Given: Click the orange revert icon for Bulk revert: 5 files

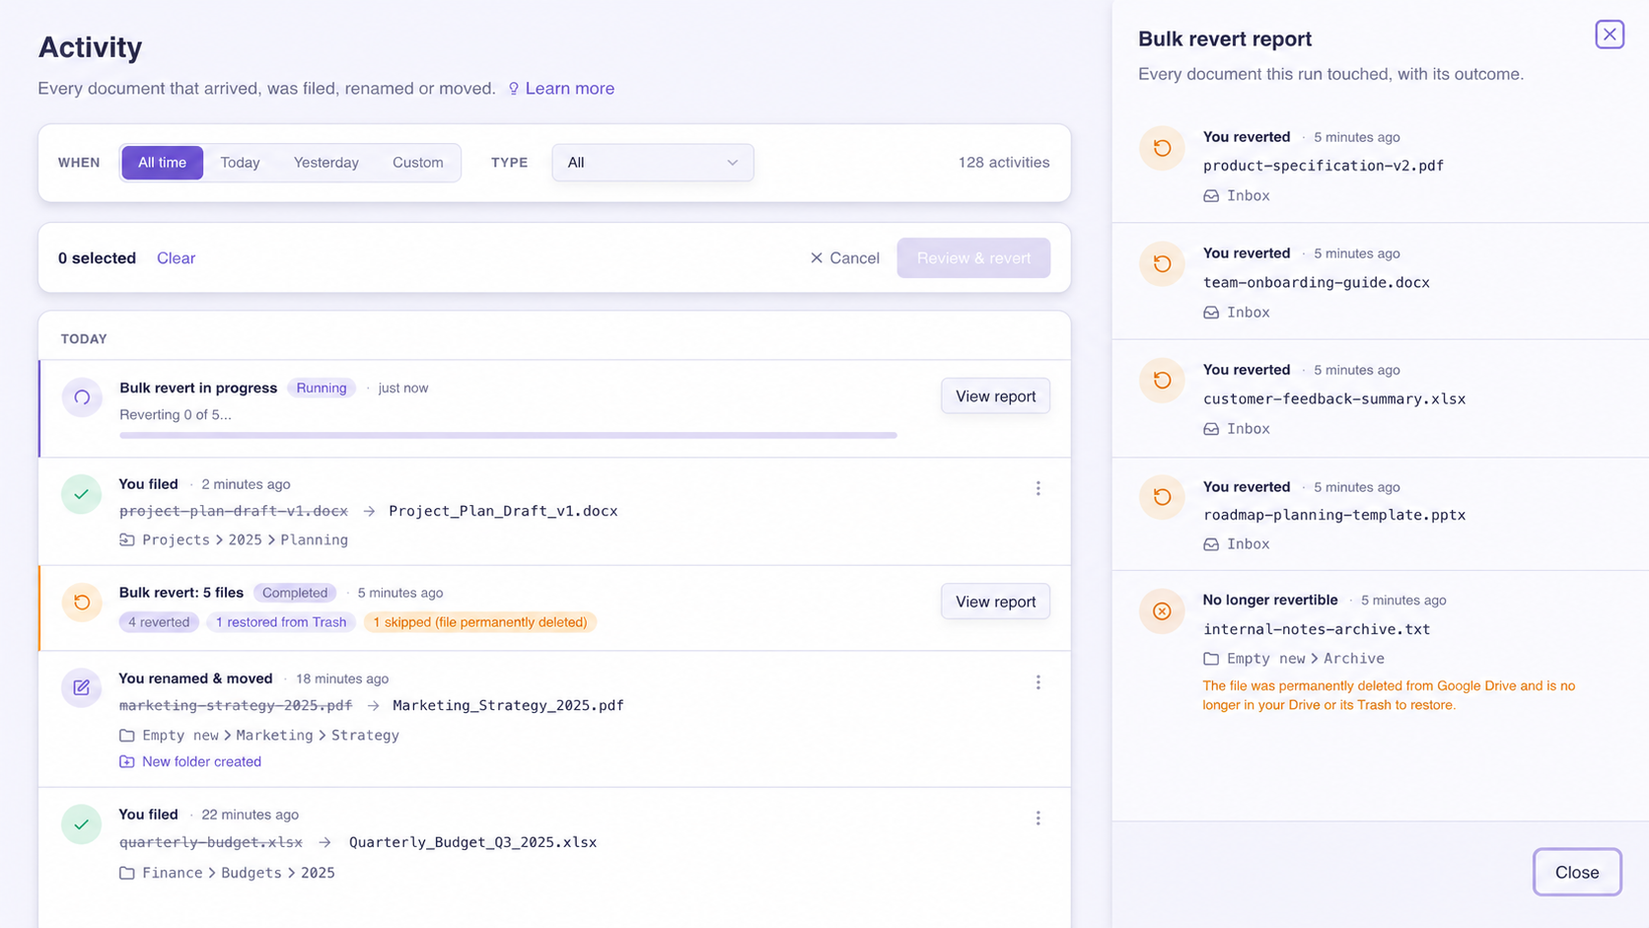Looking at the screenshot, I should [x=82, y=602].
